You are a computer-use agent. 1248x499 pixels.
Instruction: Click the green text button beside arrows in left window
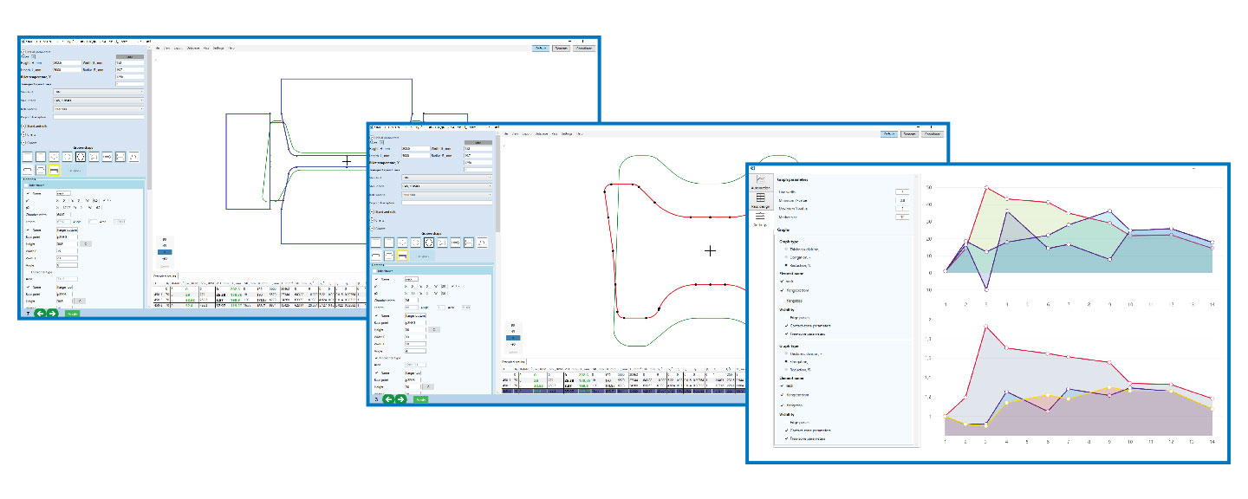point(72,313)
